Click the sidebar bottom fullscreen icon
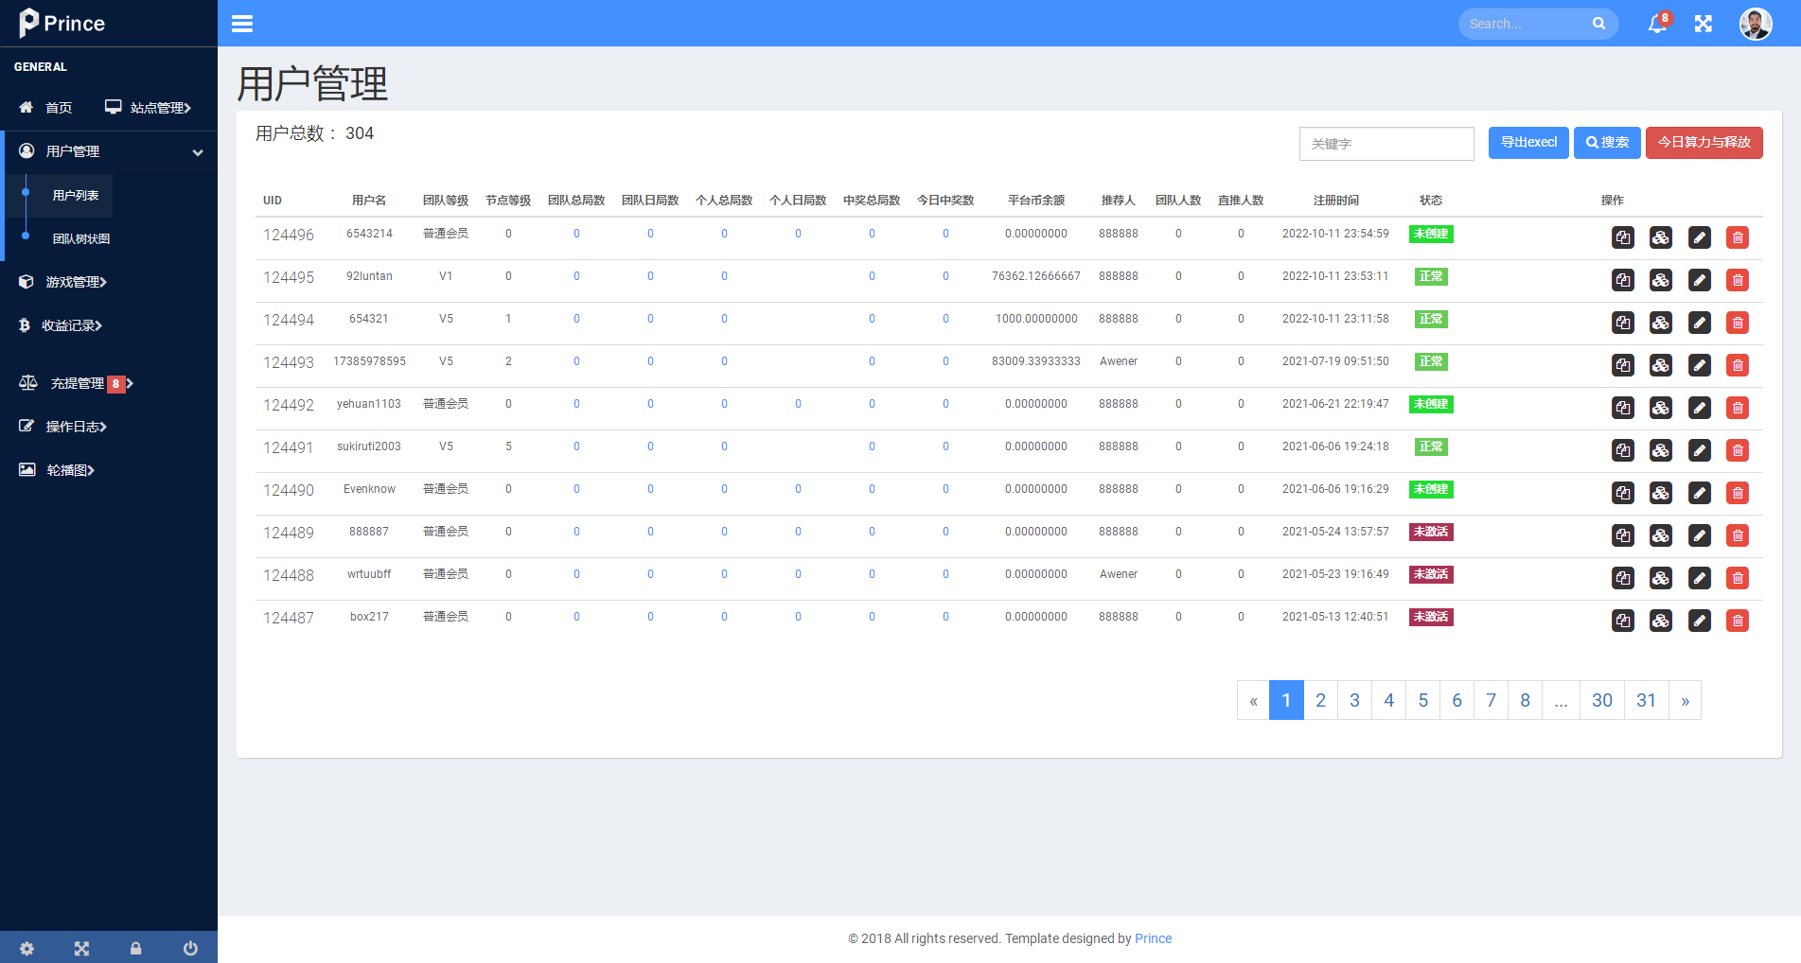Image resolution: width=1801 pixels, height=963 pixels. coord(81,948)
